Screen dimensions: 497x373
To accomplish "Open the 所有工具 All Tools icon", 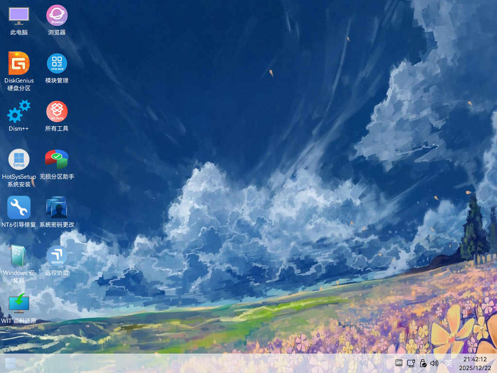I will click(57, 111).
